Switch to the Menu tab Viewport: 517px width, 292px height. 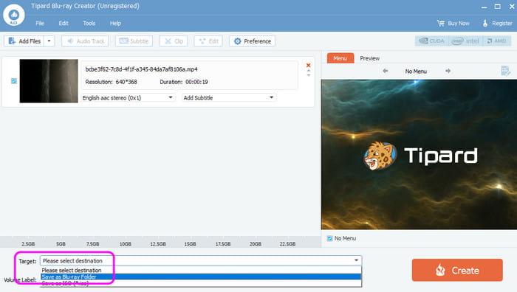pos(340,58)
